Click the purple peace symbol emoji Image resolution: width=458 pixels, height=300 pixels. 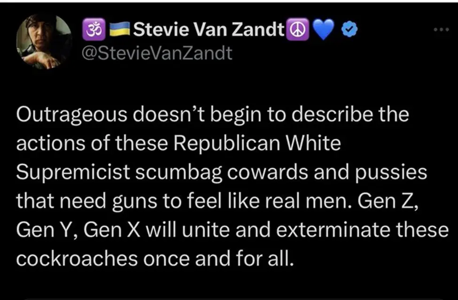(293, 31)
